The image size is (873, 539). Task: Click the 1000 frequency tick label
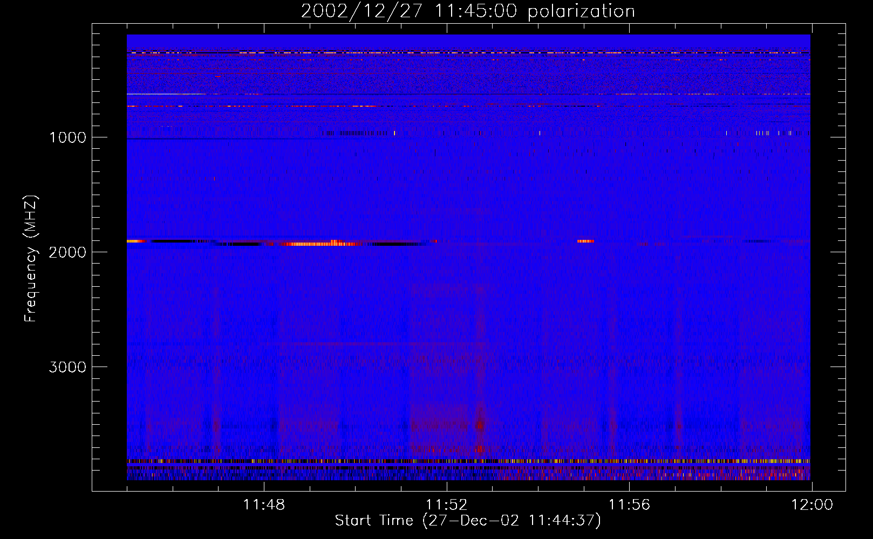click(x=67, y=137)
